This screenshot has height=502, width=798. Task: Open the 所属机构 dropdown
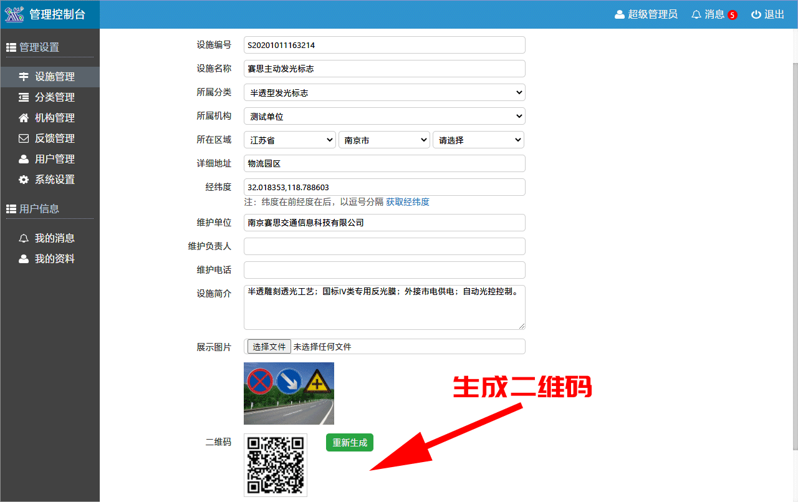[384, 116]
